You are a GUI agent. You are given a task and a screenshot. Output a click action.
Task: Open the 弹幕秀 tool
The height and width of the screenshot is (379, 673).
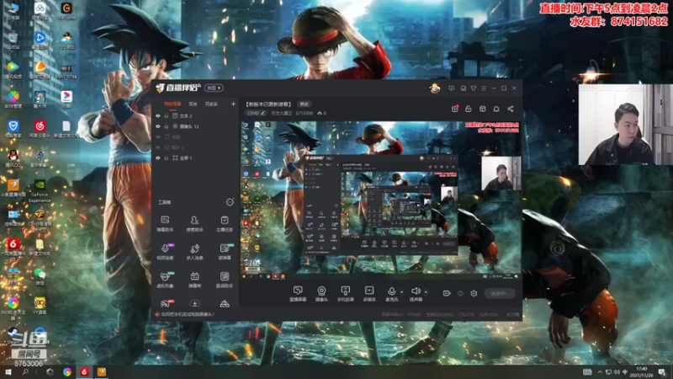coord(194,280)
